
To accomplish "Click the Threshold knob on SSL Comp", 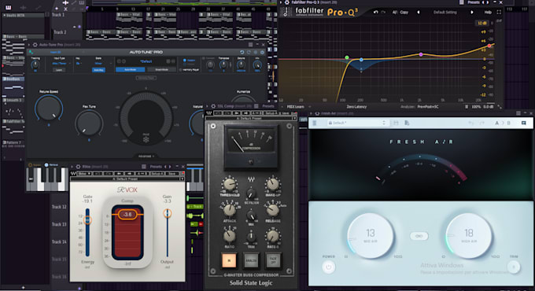I will point(229,184).
